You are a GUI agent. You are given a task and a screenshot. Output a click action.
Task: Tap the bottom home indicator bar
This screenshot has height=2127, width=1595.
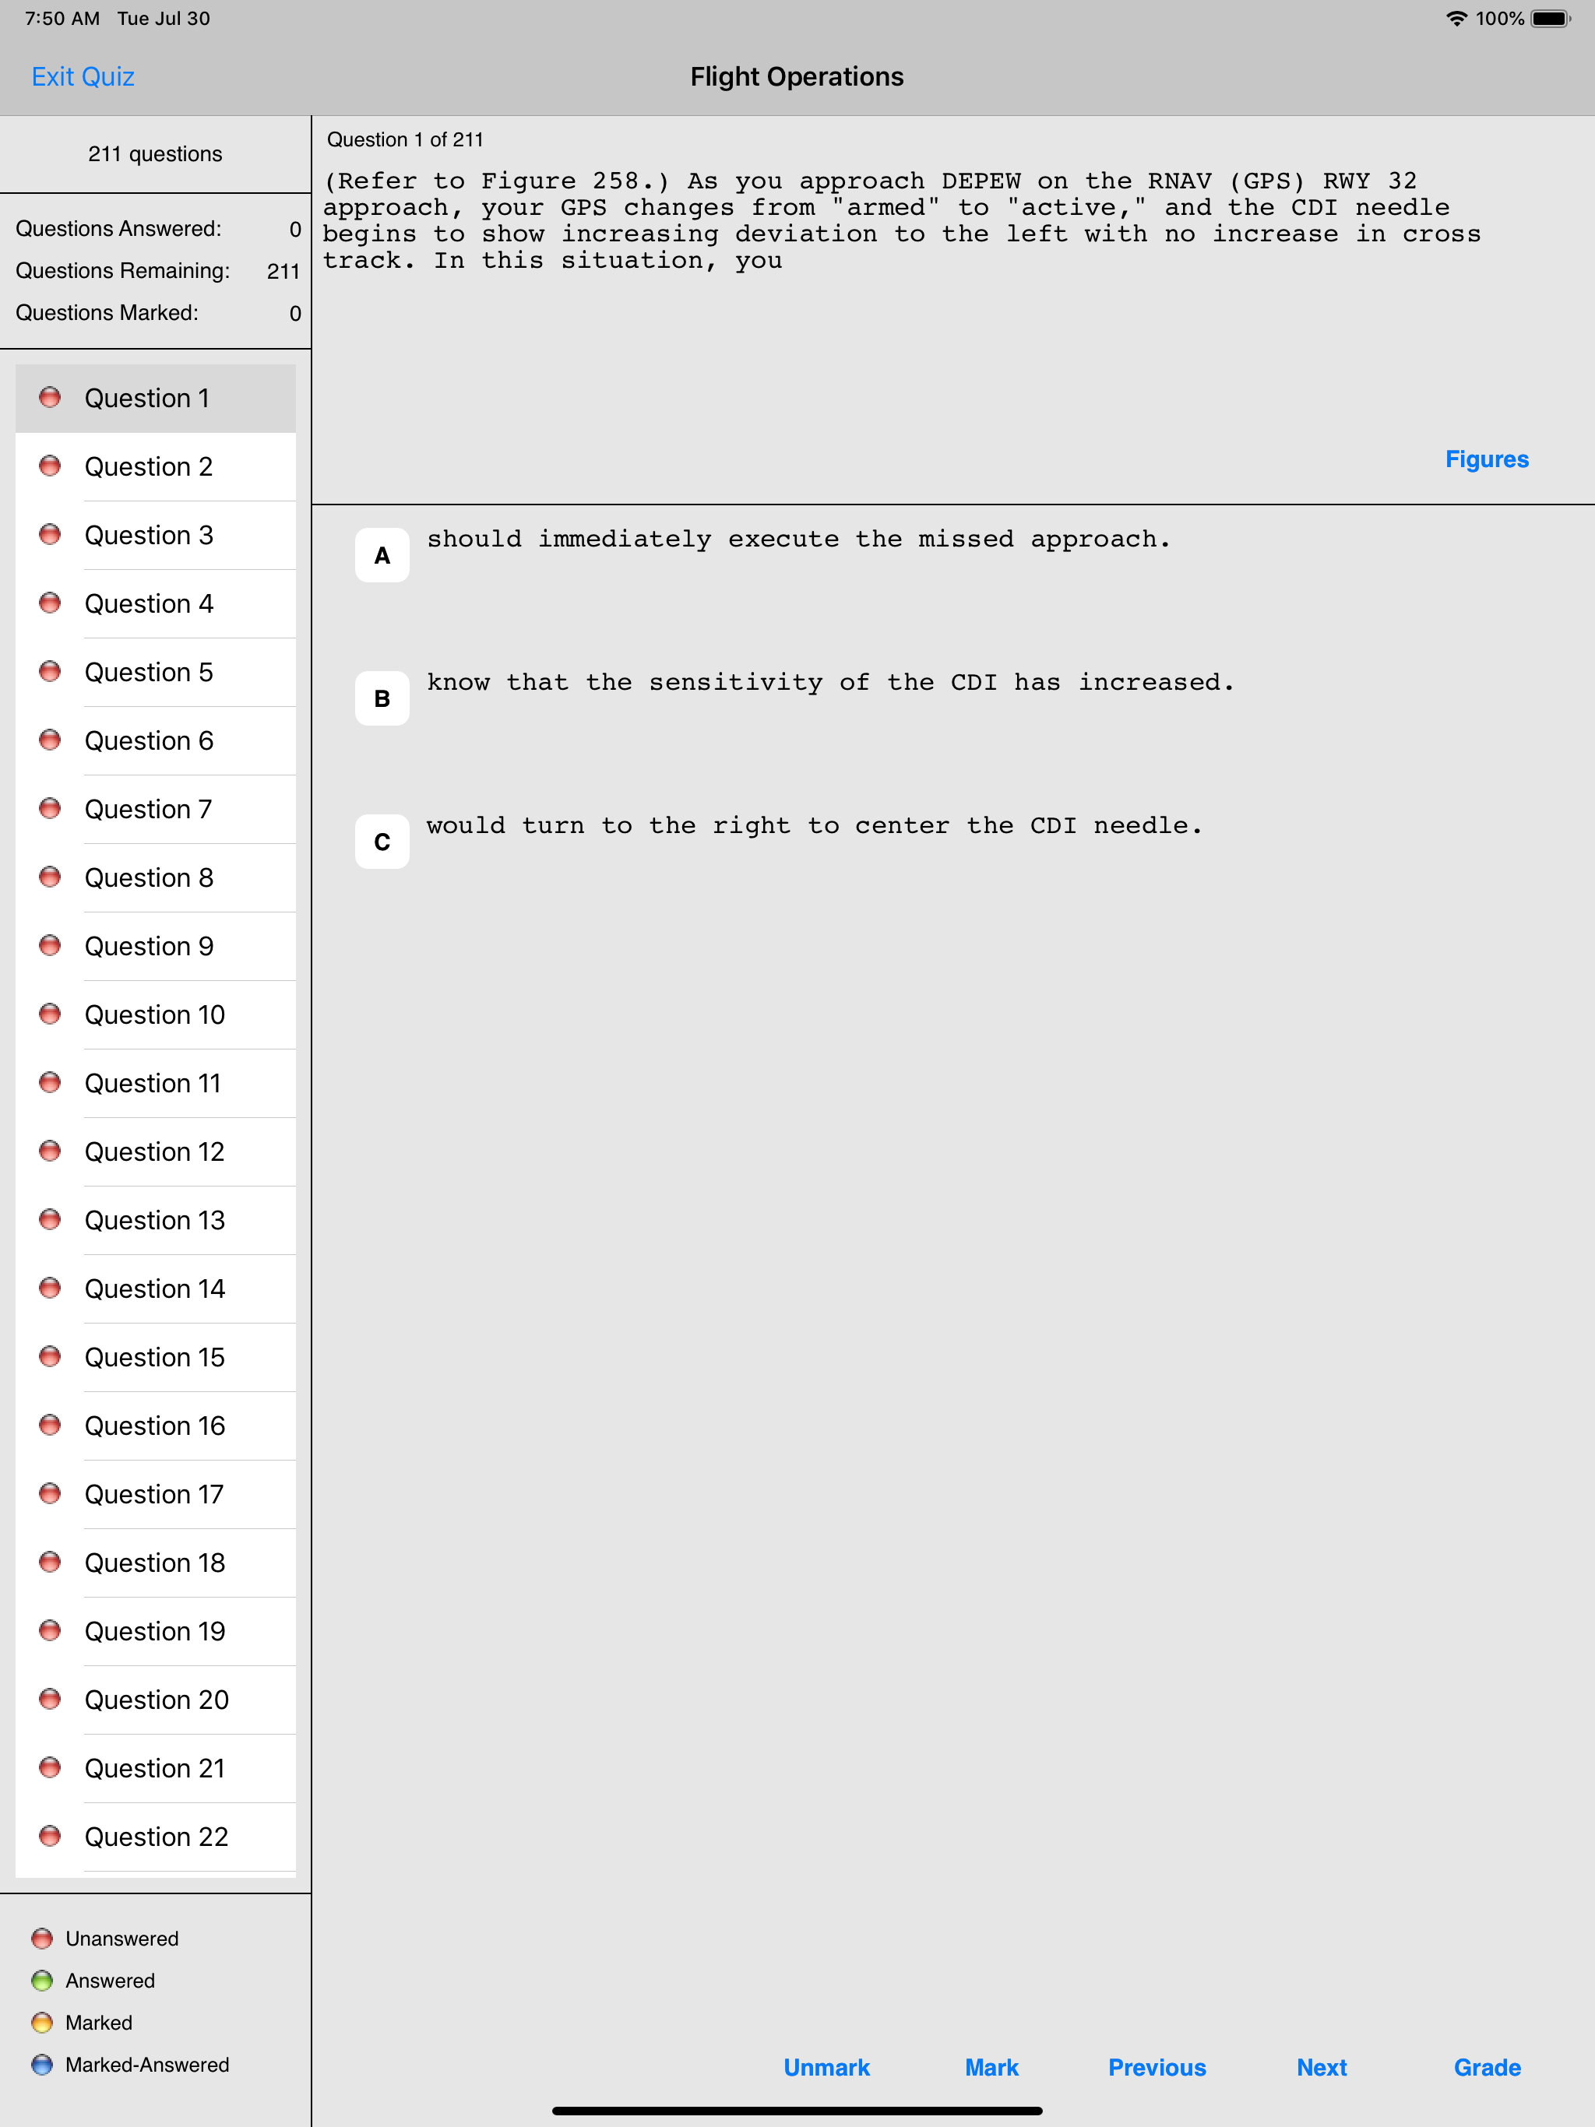[797, 2111]
